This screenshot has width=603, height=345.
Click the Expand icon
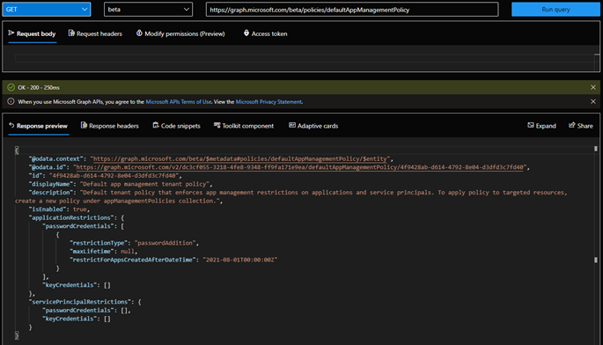point(531,125)
